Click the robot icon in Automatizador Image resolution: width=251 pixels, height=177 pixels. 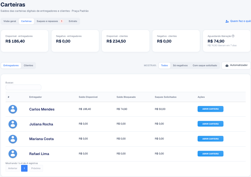227,65
